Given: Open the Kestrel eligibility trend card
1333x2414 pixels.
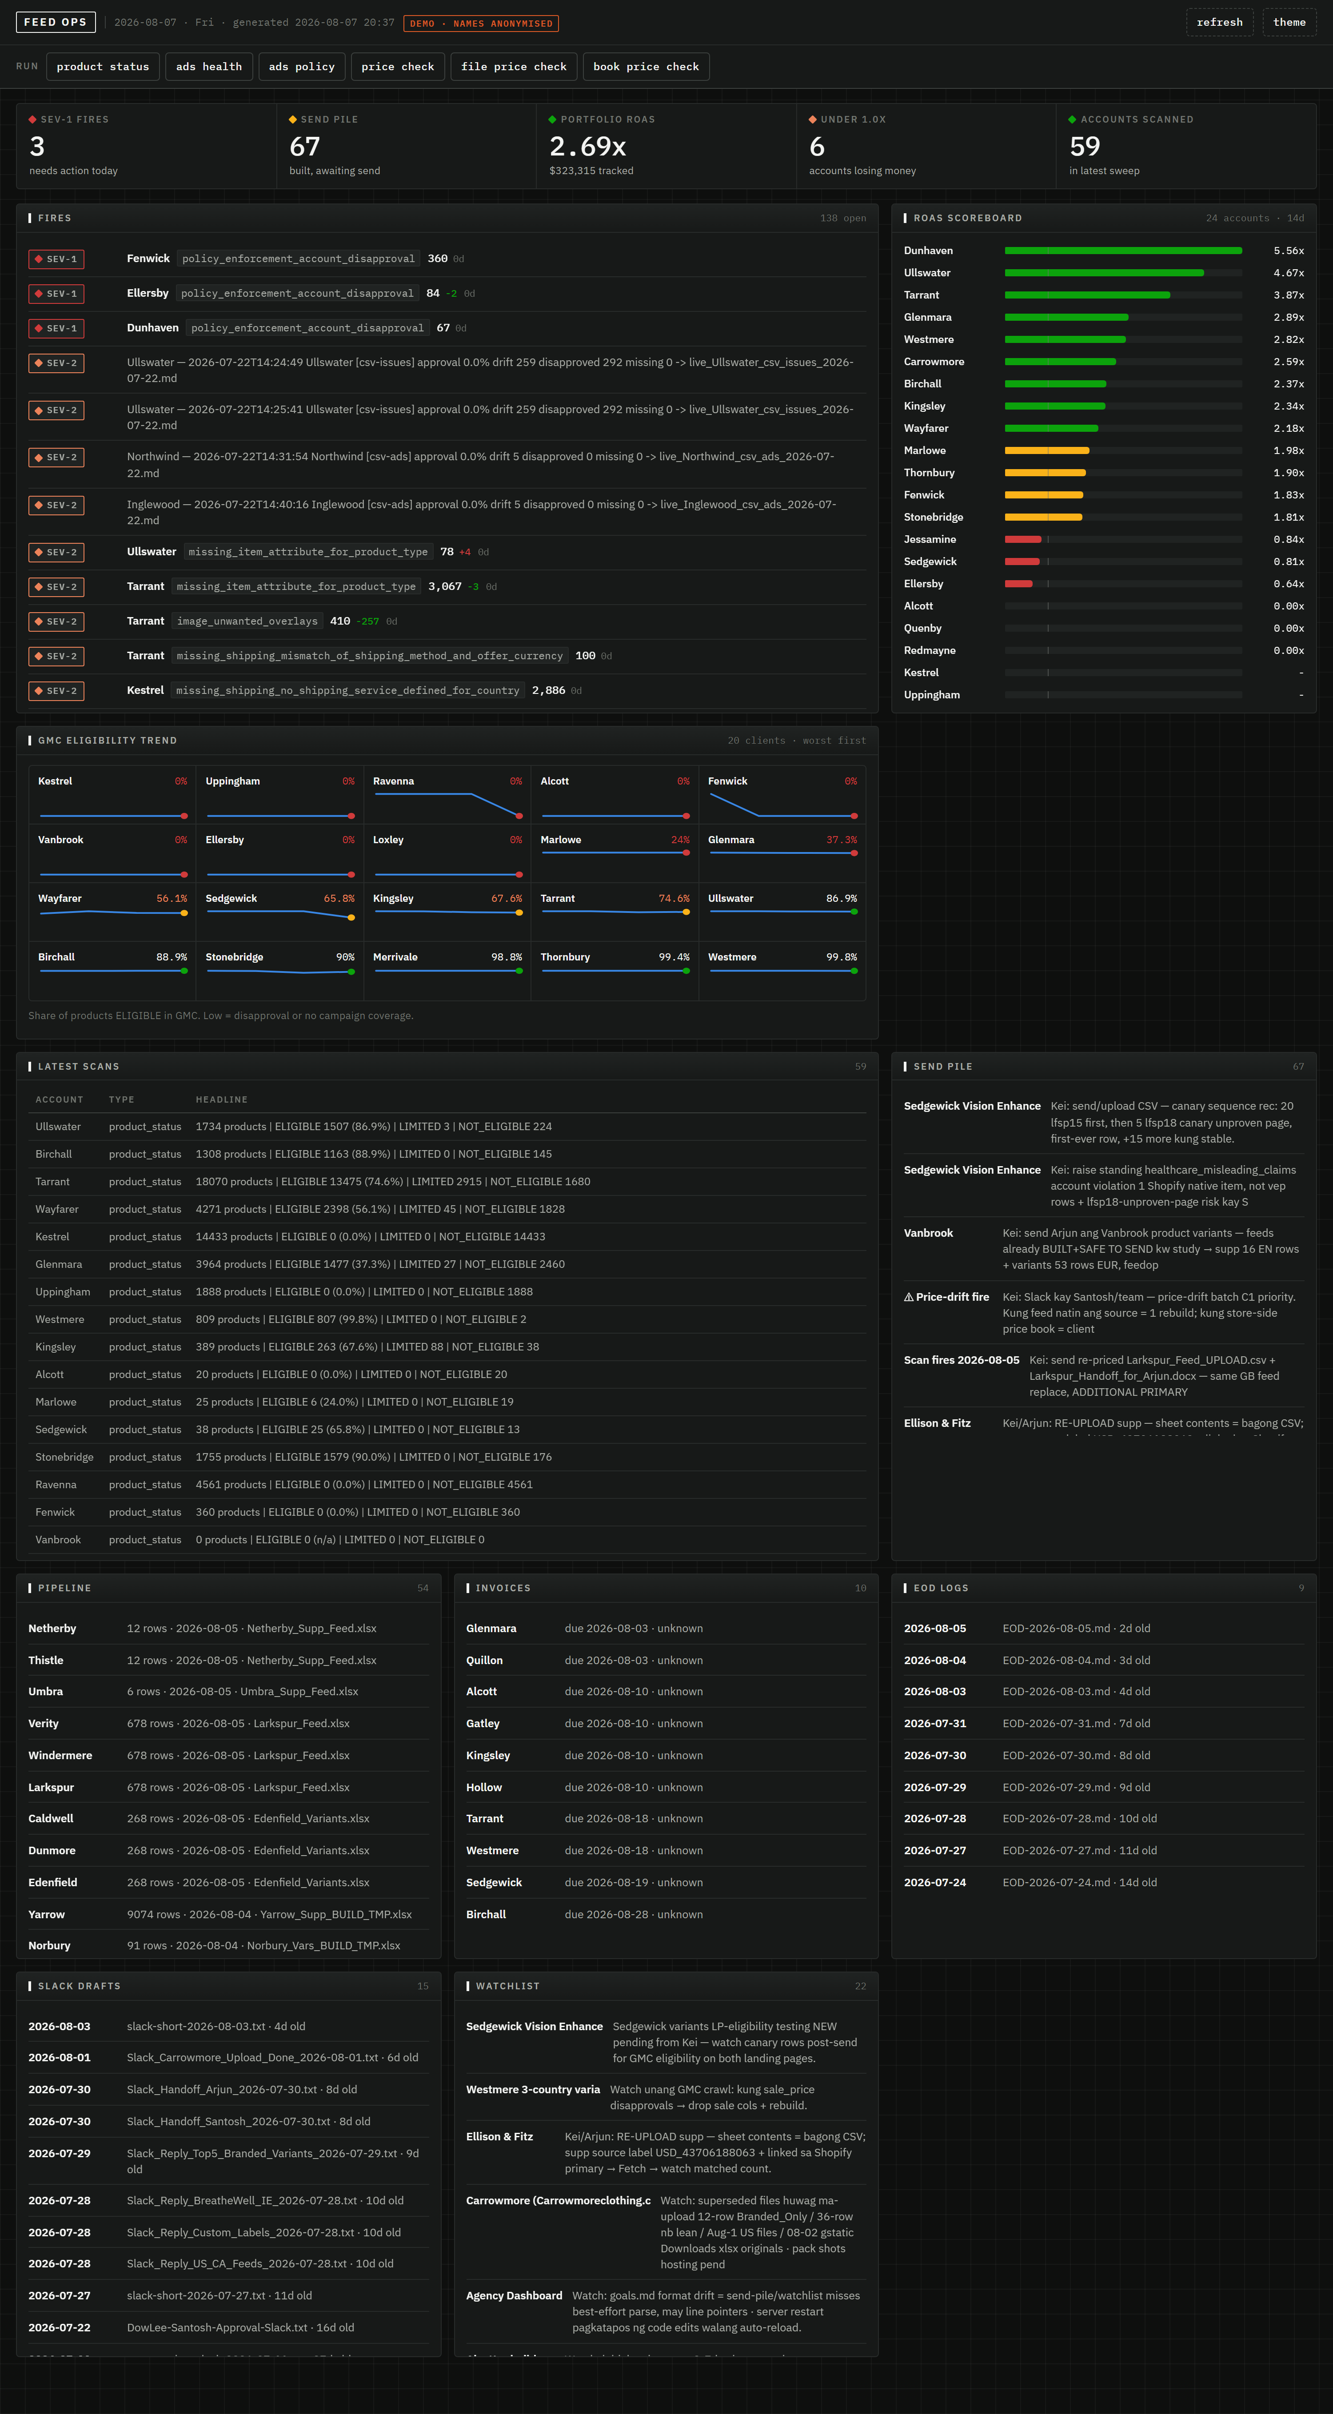Looking at the screenshot, I should pyautogui.click(x=112, y=795).
